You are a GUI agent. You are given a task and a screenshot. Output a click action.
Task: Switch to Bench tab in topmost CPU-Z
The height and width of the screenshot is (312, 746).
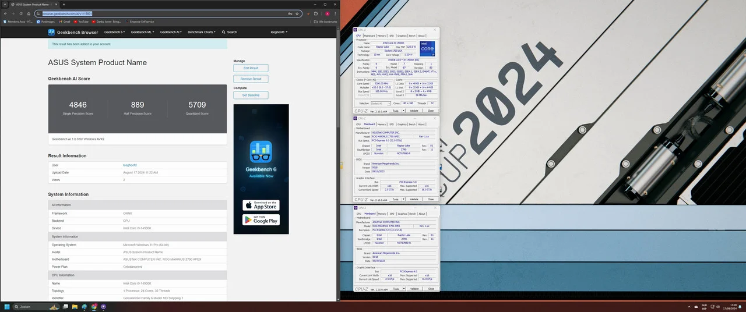tap(412, 36)
